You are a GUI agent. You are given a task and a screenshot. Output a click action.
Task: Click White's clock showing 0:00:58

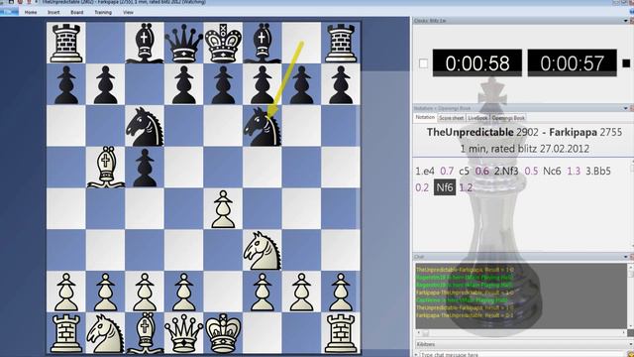pyautogui.click(x=477, y=63)
